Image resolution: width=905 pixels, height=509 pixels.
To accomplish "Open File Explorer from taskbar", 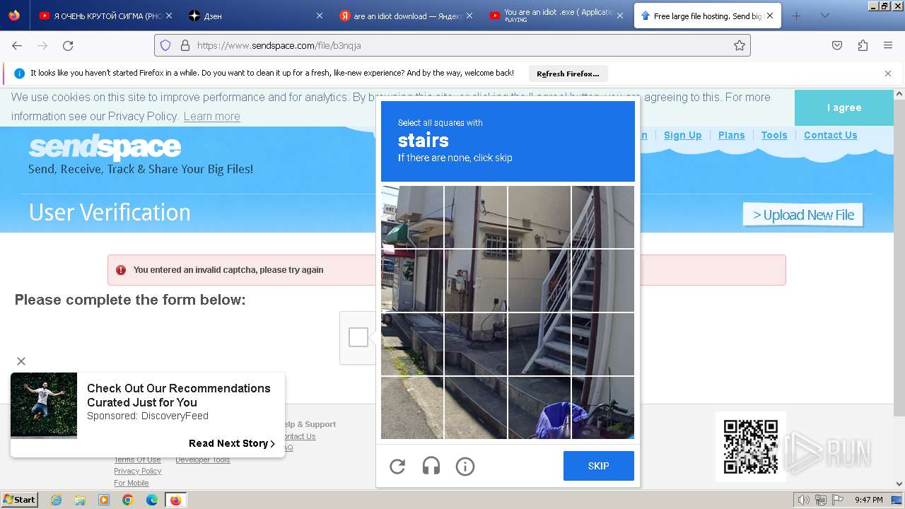I will [80, 500].
